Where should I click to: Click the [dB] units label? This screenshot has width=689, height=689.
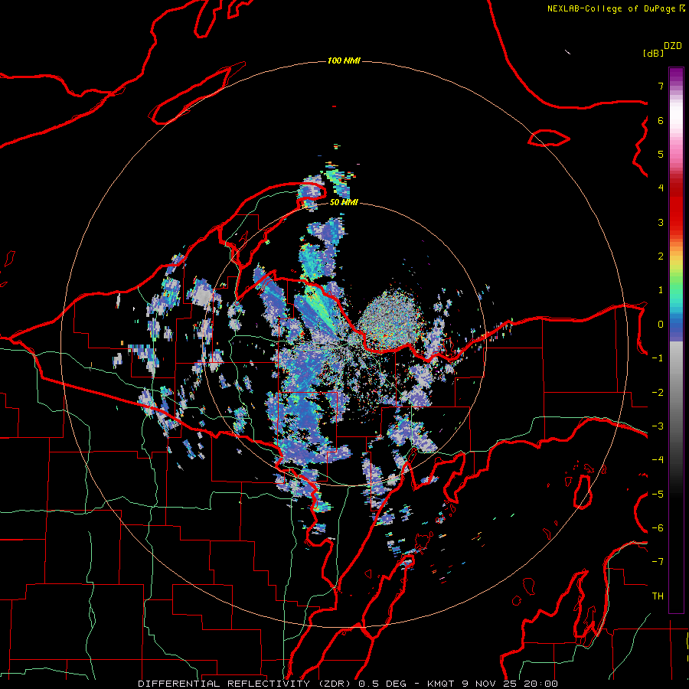point(654,53)
